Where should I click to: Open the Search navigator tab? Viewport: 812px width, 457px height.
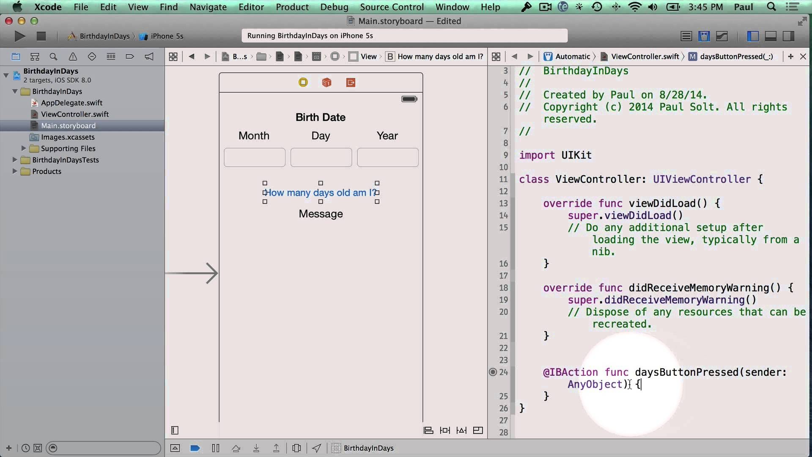point(53,57)
